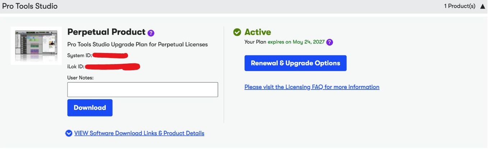Click the expires on May 24, 2027 text

[296, 42]
